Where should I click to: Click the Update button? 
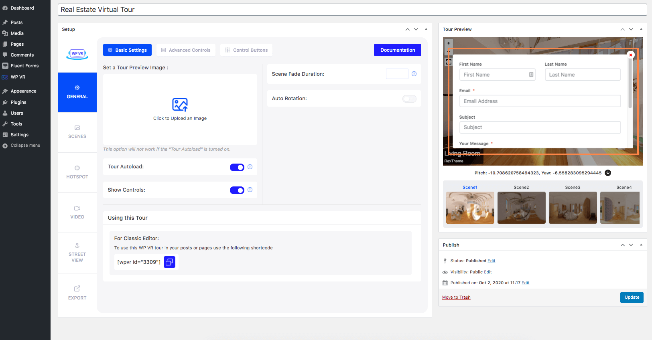(632, 297)
